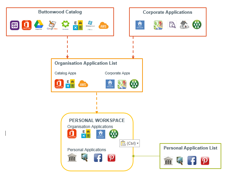Open the Paste Options (Ctrl) dropdown
The width and height of the screenshot is (229, 180).
click(x=129, y=143)
